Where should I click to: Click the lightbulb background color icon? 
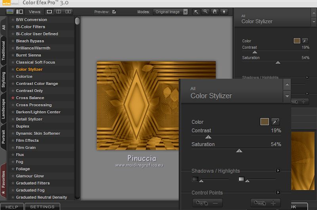(x=224, y=12)
